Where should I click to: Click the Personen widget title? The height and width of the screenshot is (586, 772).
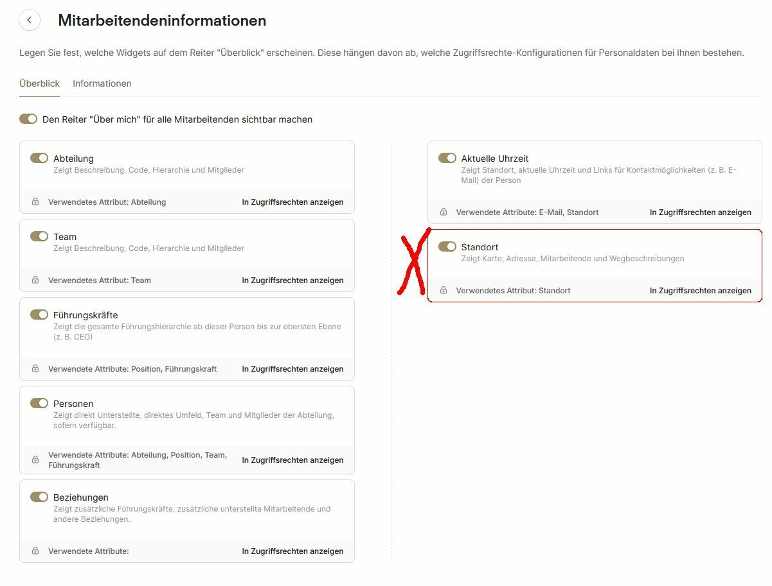(73, 404)
